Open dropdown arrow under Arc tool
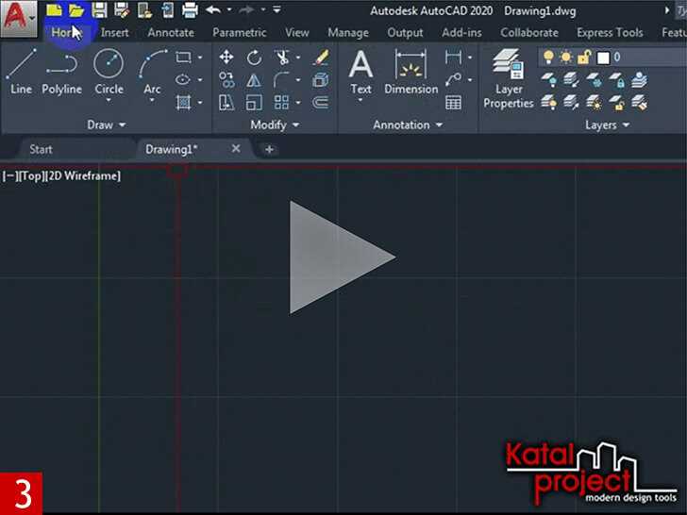 [152, 101]
